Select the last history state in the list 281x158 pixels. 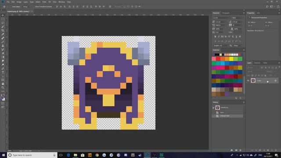pyautogui.click(x=227, y=116)
